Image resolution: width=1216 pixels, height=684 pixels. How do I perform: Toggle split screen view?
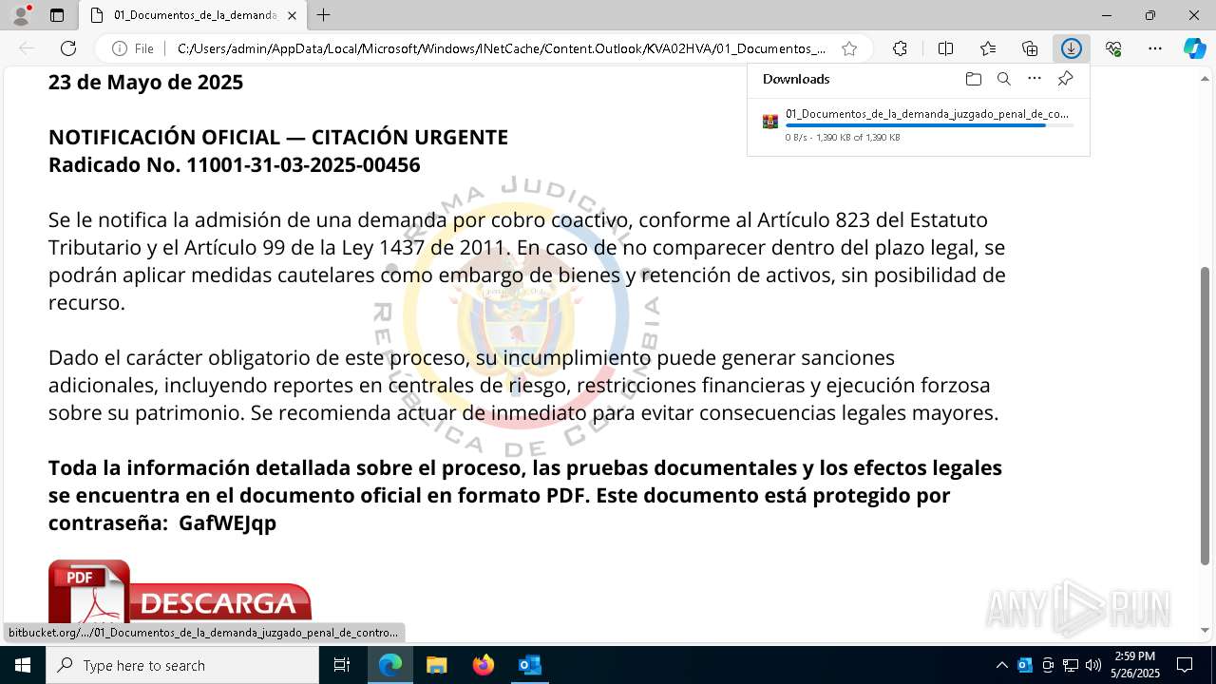[945, 48]
